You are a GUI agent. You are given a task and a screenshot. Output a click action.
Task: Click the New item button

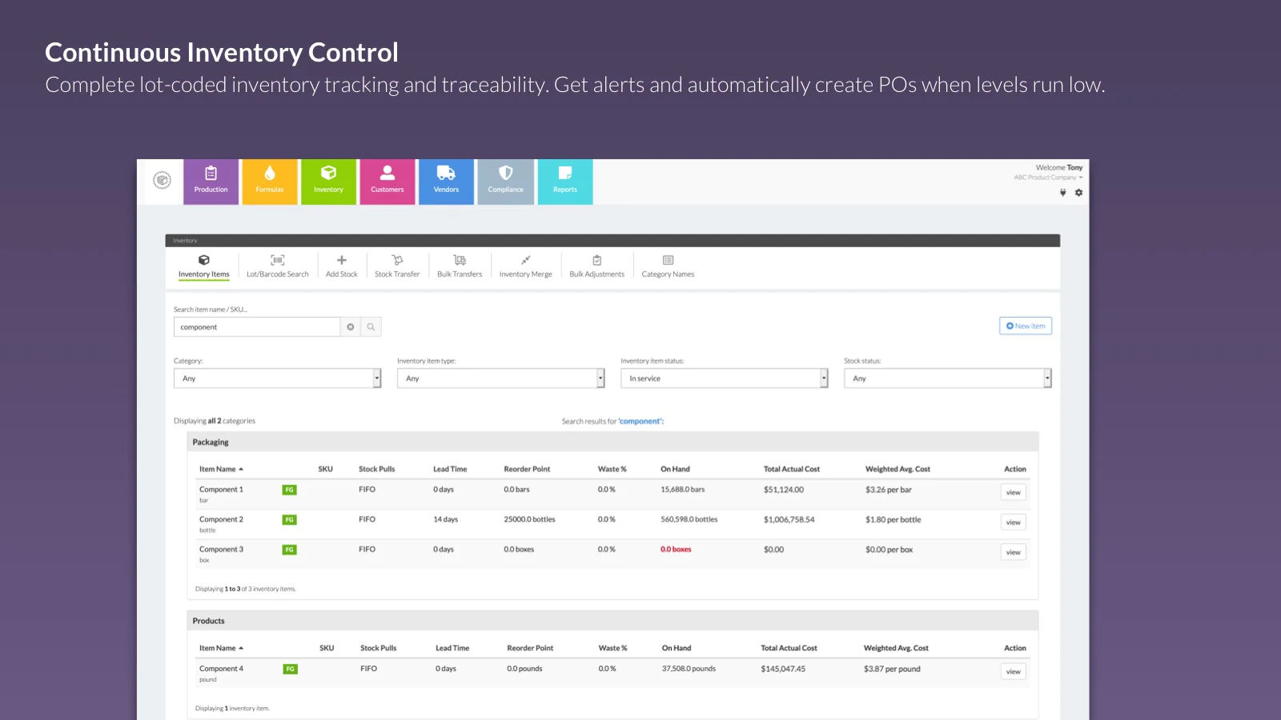click(x=1026, y=326)
